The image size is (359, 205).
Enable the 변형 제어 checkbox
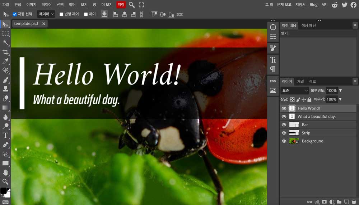click(x=61, y=14)
